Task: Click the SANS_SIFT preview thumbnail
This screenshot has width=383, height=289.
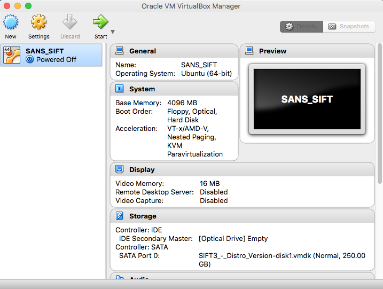Action: (307, 99)
